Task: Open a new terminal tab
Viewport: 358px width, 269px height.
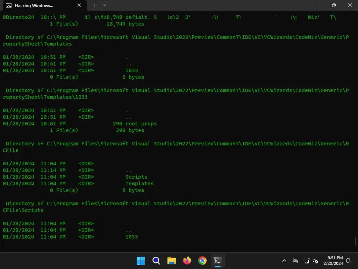Action: click(94, 5)
